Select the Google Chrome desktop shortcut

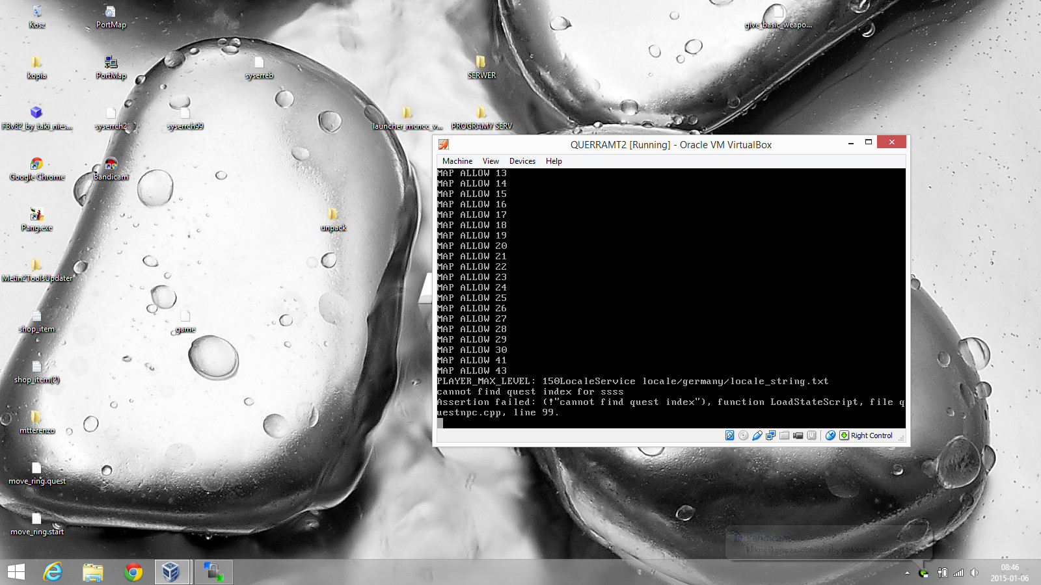37,169
